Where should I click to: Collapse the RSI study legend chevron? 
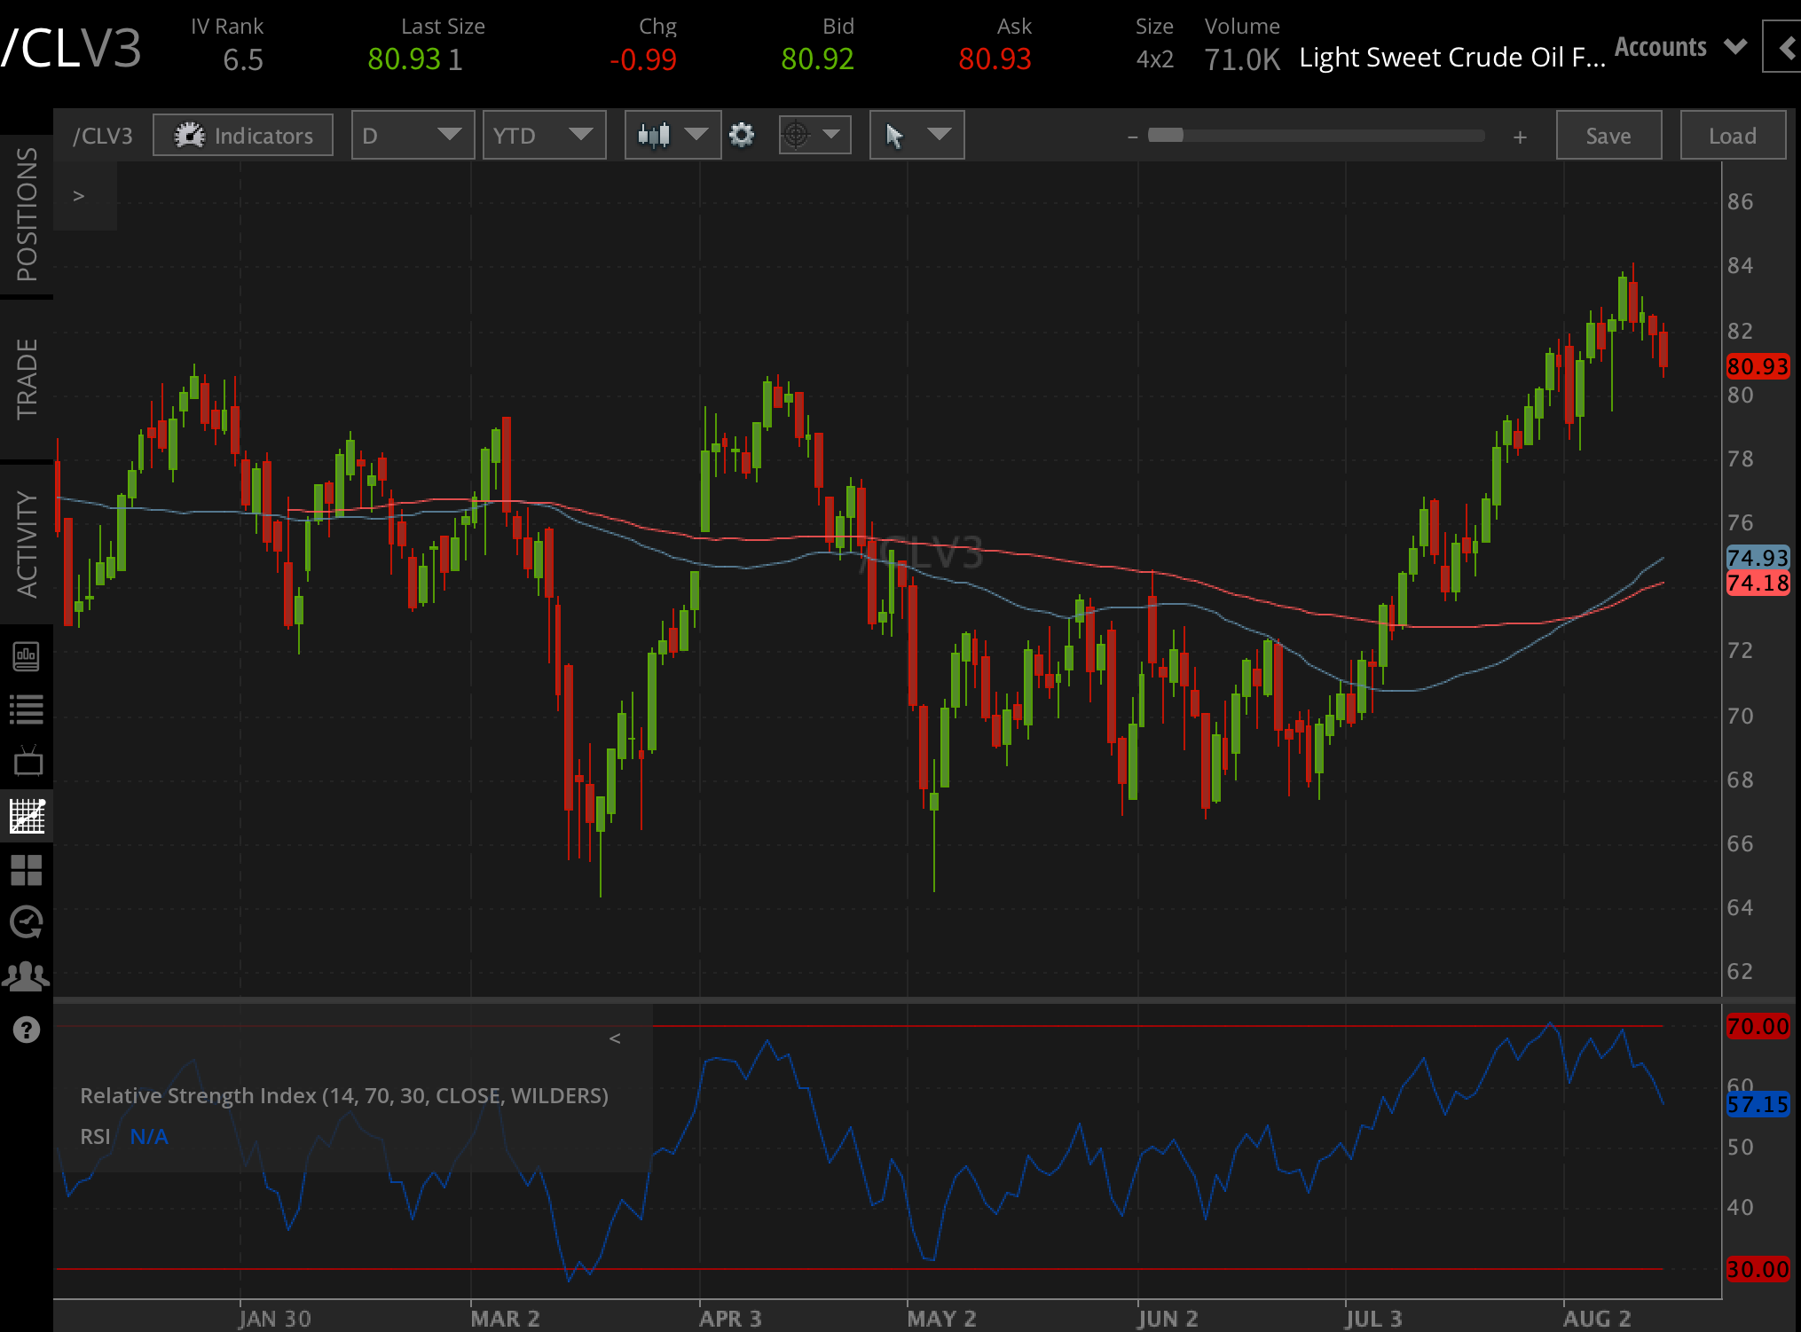point(615,1038)
